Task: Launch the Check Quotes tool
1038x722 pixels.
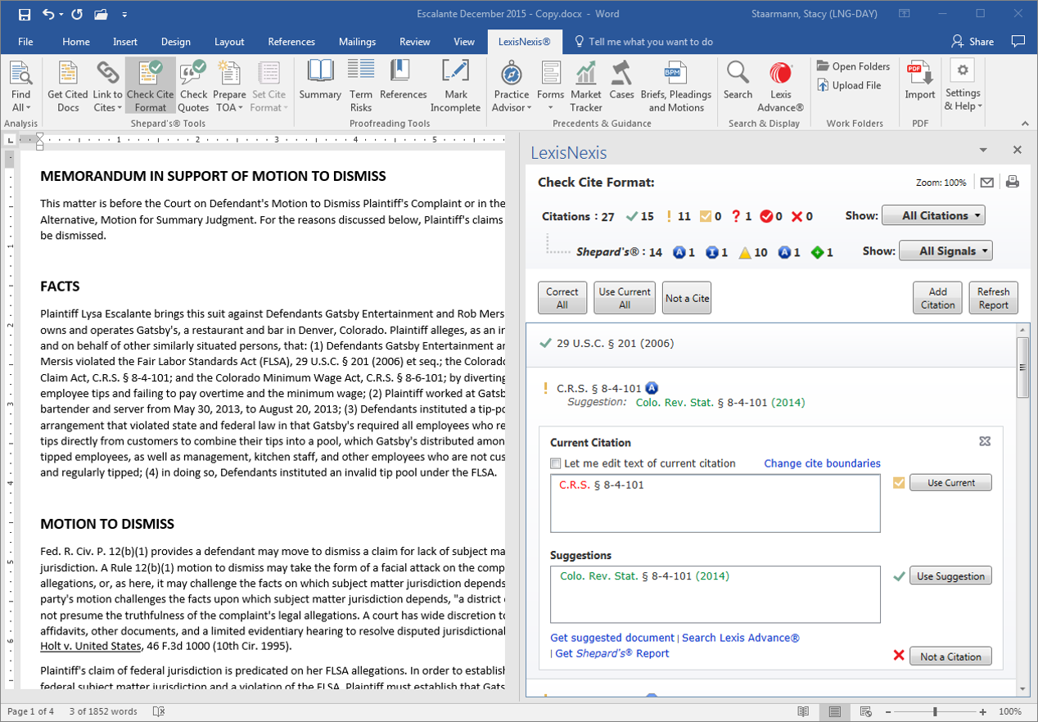Action: (193, 87)
